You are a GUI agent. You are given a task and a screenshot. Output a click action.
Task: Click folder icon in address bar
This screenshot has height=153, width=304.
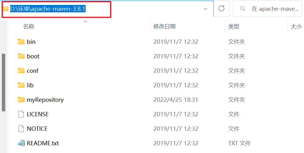(x=6, y=9)
